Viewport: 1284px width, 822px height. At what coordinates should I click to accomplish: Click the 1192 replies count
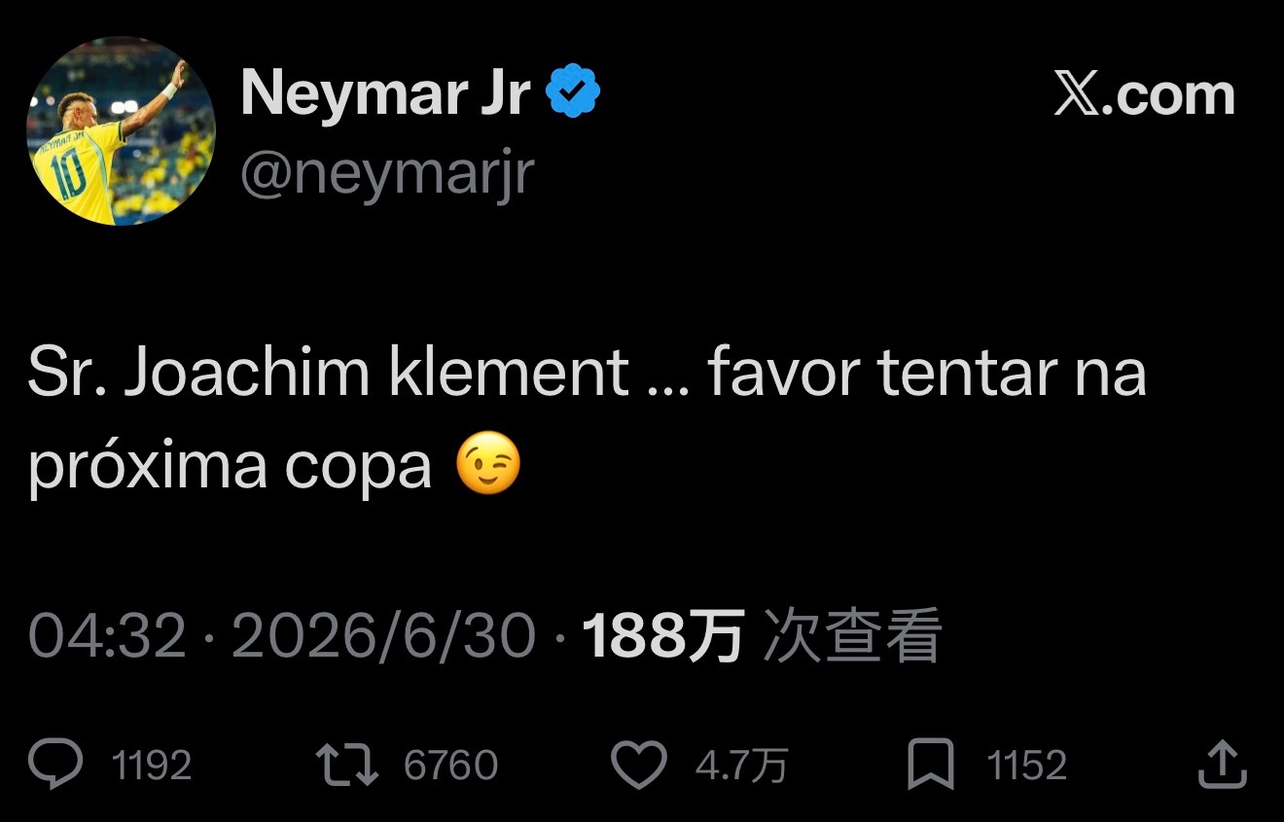tap(152, 766)
